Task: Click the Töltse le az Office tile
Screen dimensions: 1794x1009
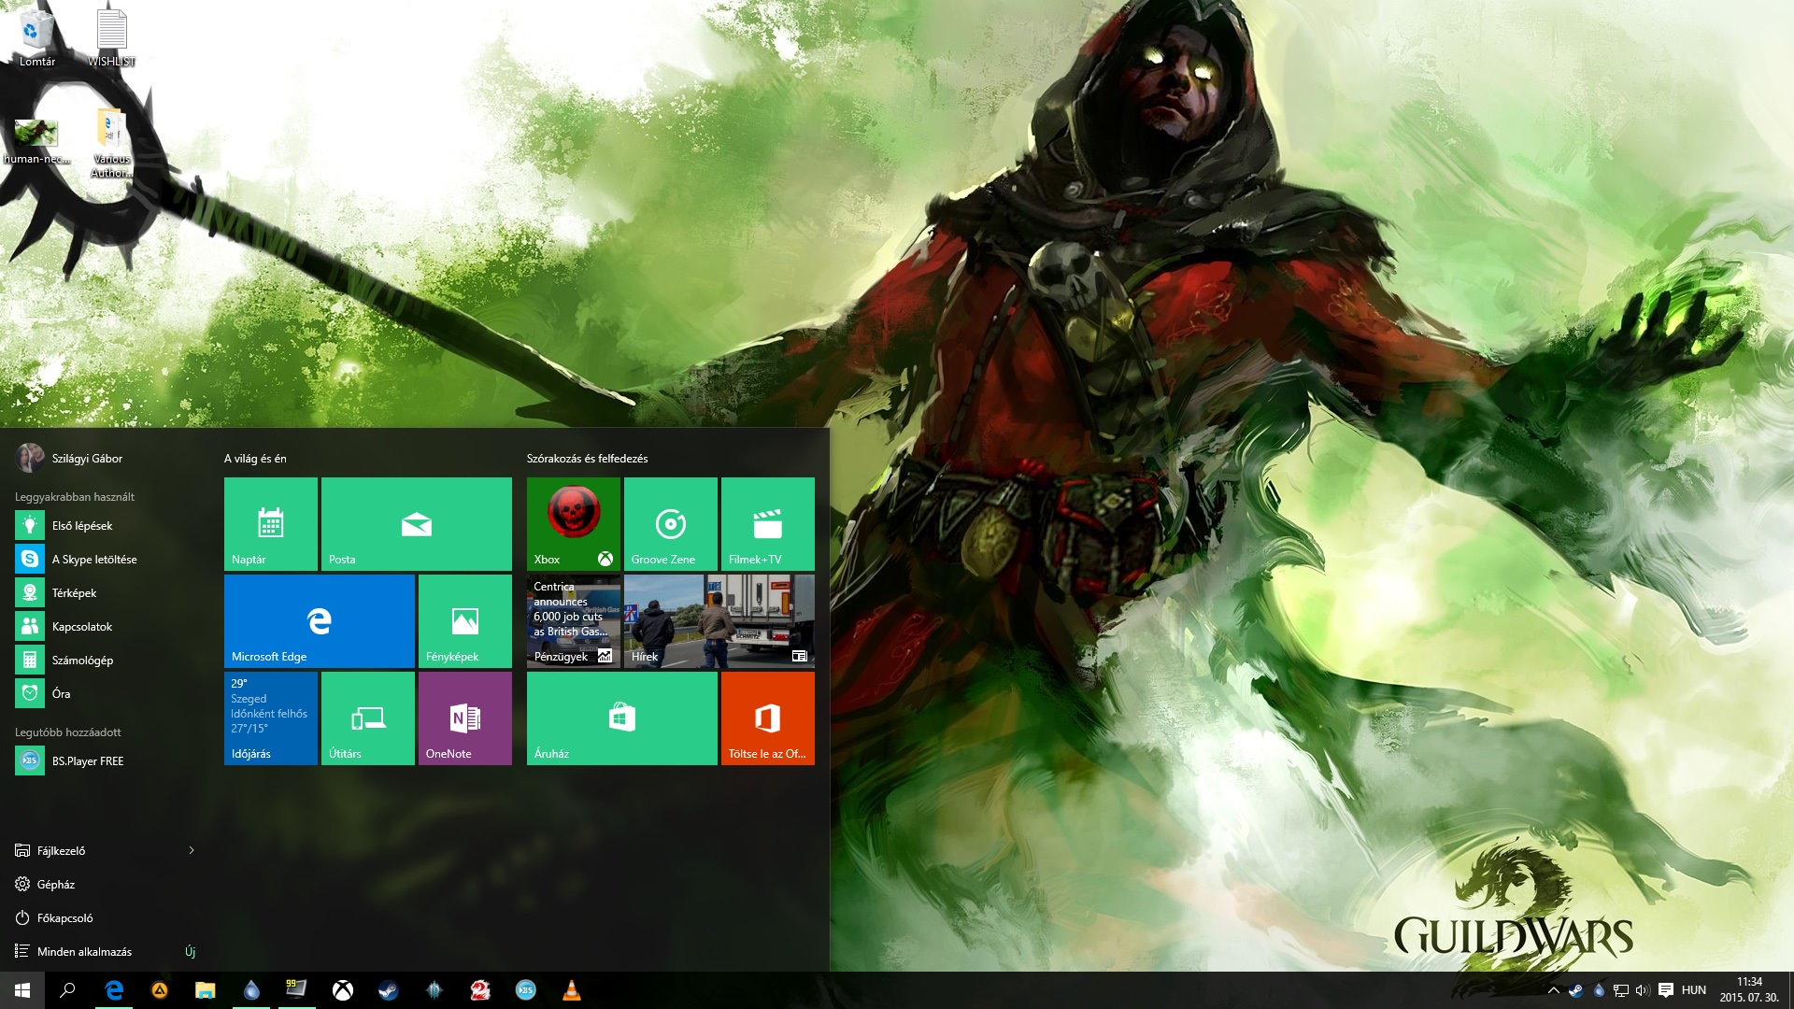Action: [768, 718]
